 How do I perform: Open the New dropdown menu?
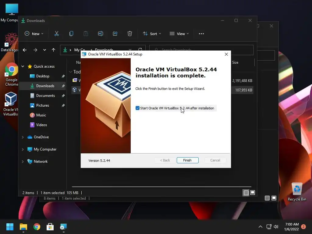click(x=34, y=34)
